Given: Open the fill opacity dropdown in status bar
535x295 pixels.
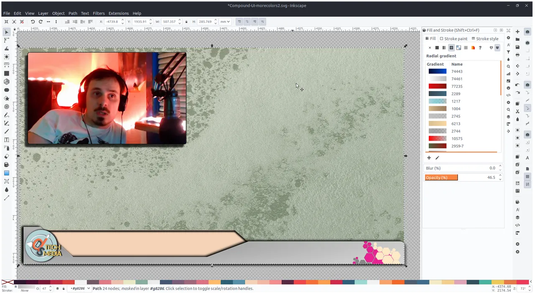Looking at the screenshot, I should 51,288.
